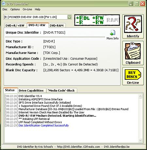147x150 pixels.
Task: Open the On-Line menu
Action: [x=27, y=9]
